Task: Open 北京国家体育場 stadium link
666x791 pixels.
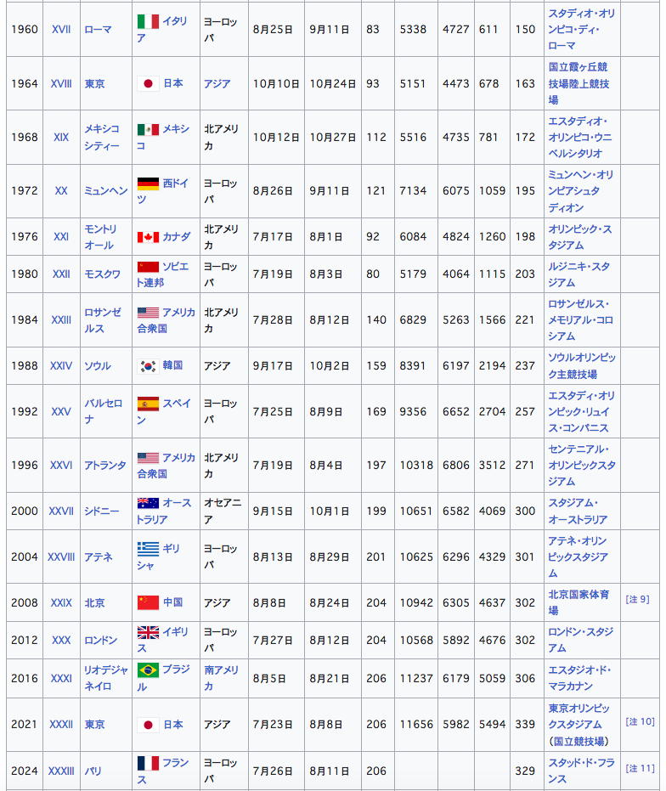Action: (579, 602)
